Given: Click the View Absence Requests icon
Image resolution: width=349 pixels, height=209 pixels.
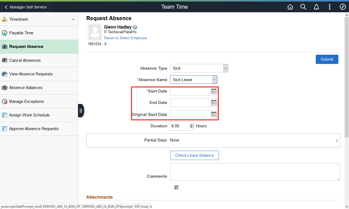Looking at the screenshot, I should 5,74.
